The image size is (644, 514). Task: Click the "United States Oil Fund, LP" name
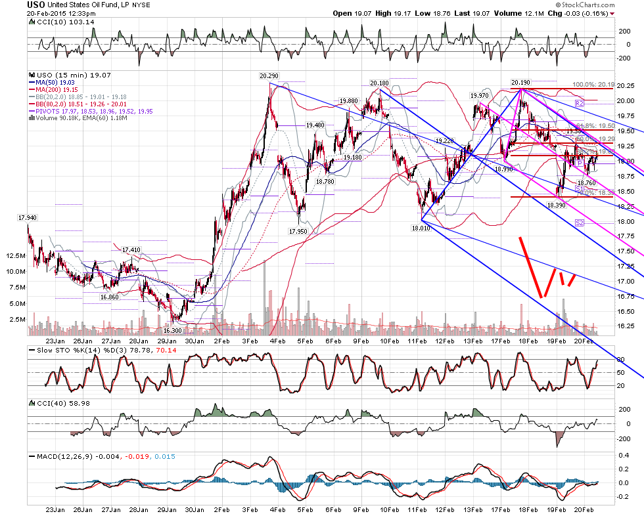(88, 5)
